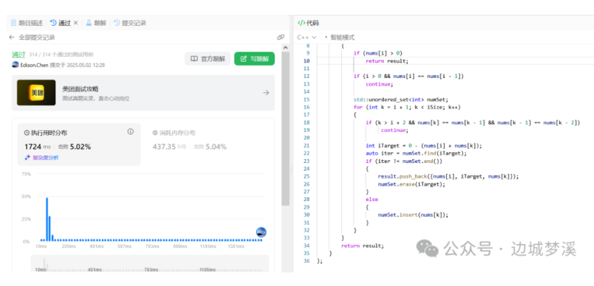Open the 题解 tab
Screen dimensions: 594x286
pos(96,23)
